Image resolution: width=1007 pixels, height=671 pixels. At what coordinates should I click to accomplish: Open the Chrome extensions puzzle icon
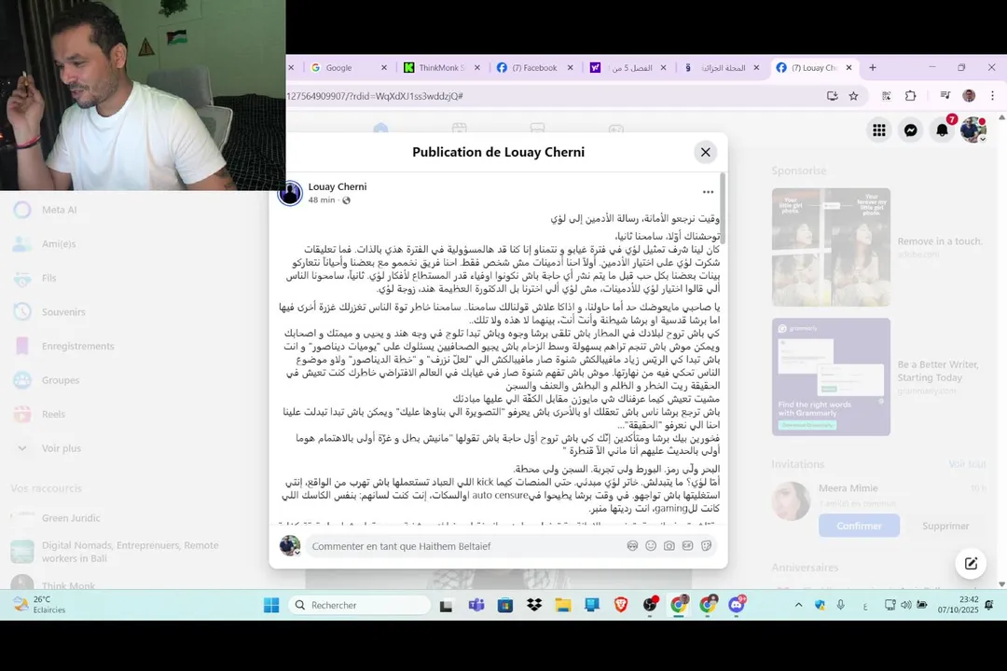(x=911, y=96)
